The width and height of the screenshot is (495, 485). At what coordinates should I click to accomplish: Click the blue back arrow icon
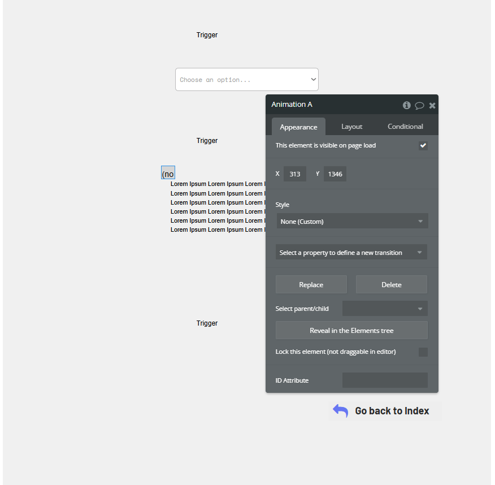(340, 411)
